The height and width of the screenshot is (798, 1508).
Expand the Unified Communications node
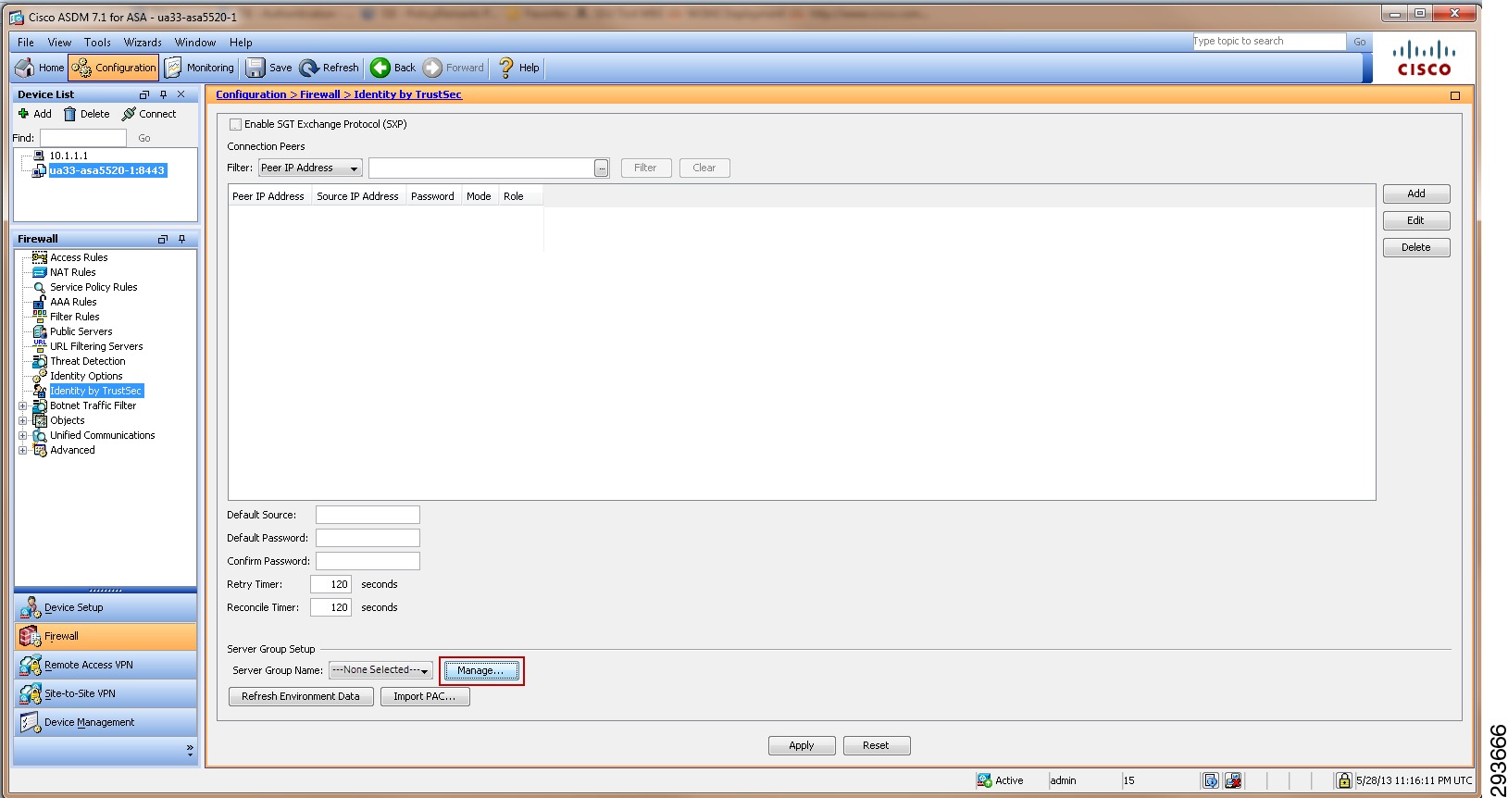[23, 435]
